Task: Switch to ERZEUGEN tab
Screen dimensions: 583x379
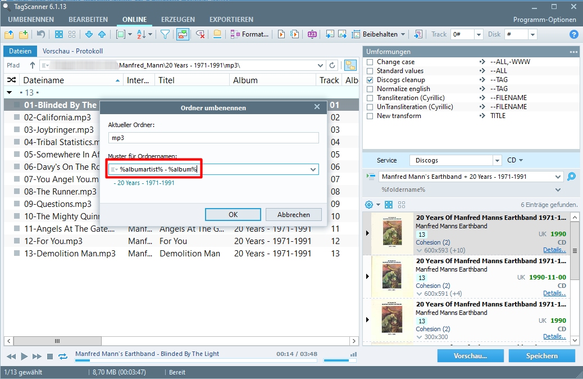Action: pyautogui.click(x=177, y=19)
